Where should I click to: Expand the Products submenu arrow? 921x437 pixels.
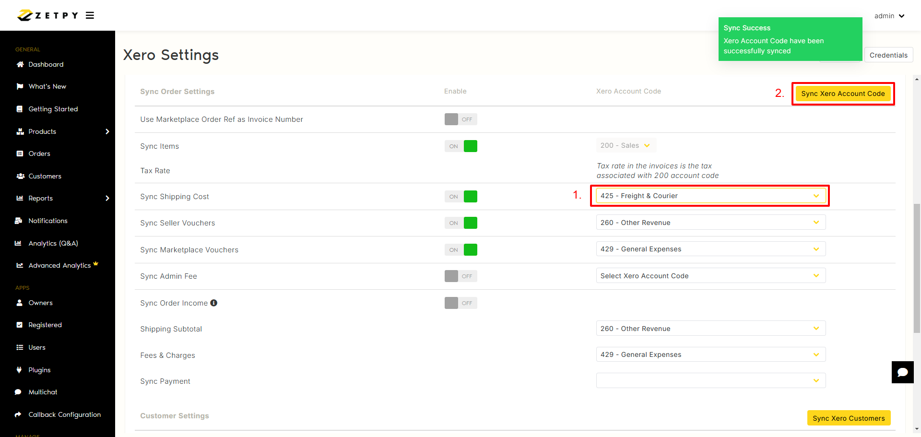point(107,131)
